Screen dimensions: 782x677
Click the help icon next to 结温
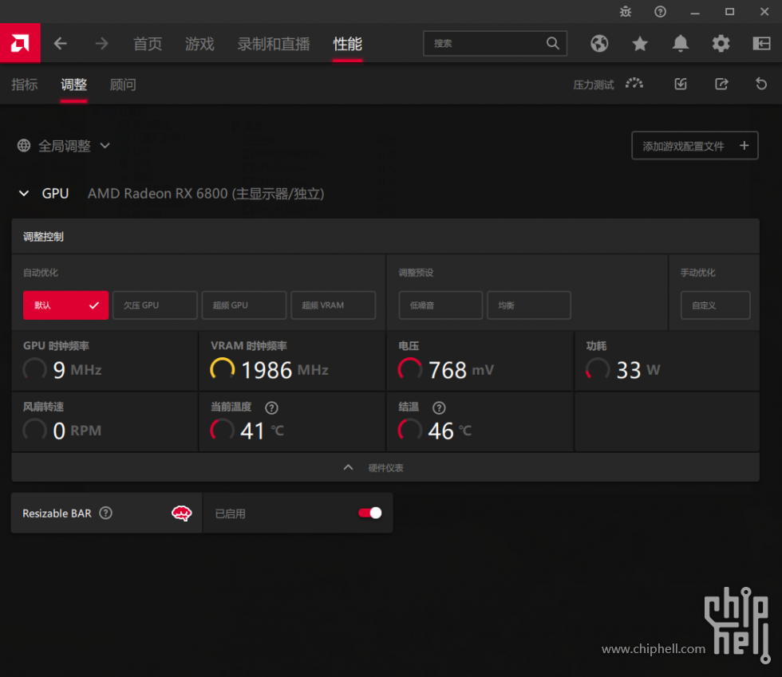439,407
